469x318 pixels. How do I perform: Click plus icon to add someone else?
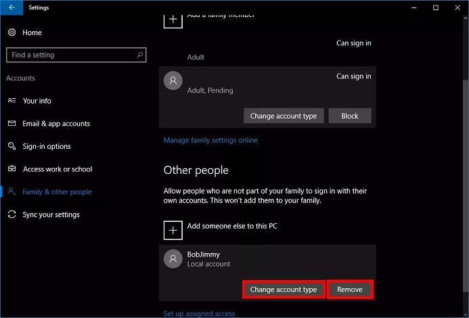[173, 230]
